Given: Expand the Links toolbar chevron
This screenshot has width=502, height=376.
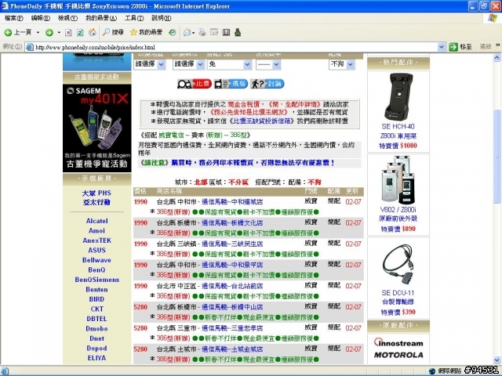Looking at the screenshot, I should [x=498, y=45].
